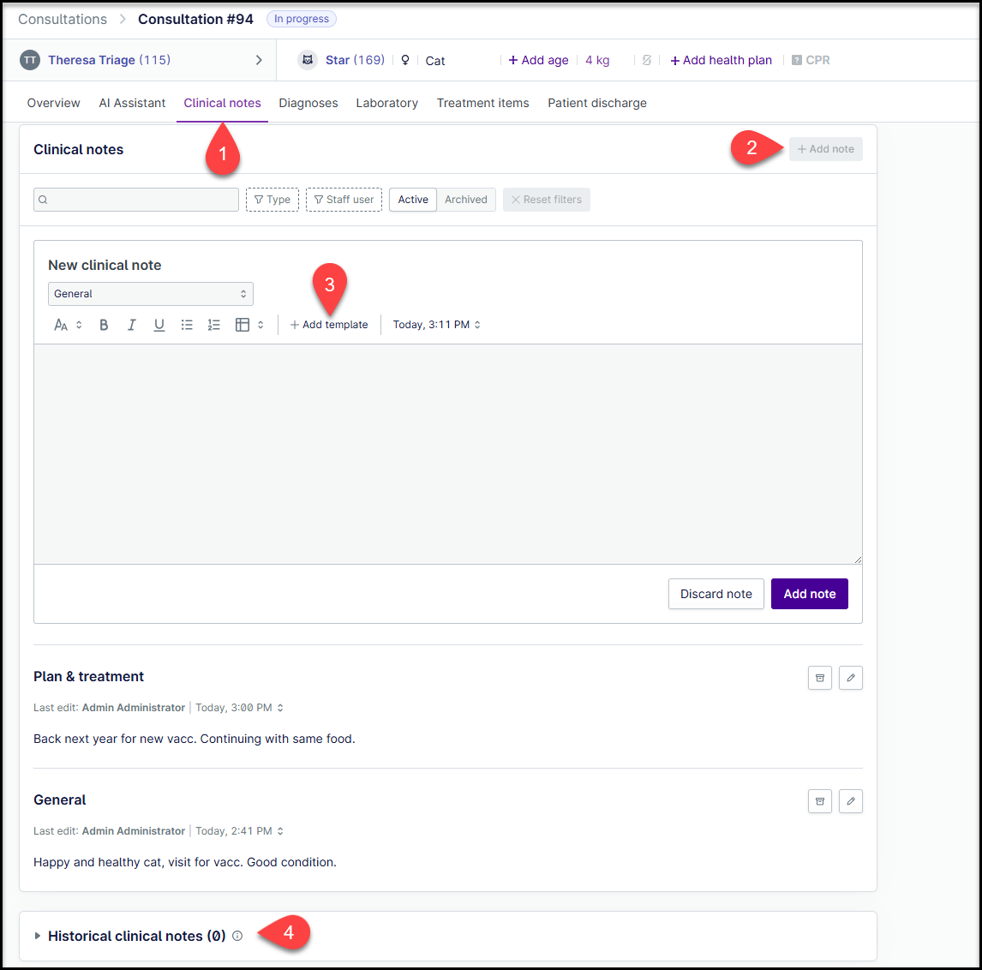Click the cat avatar icon next to Star

click(x=308, y=60)
